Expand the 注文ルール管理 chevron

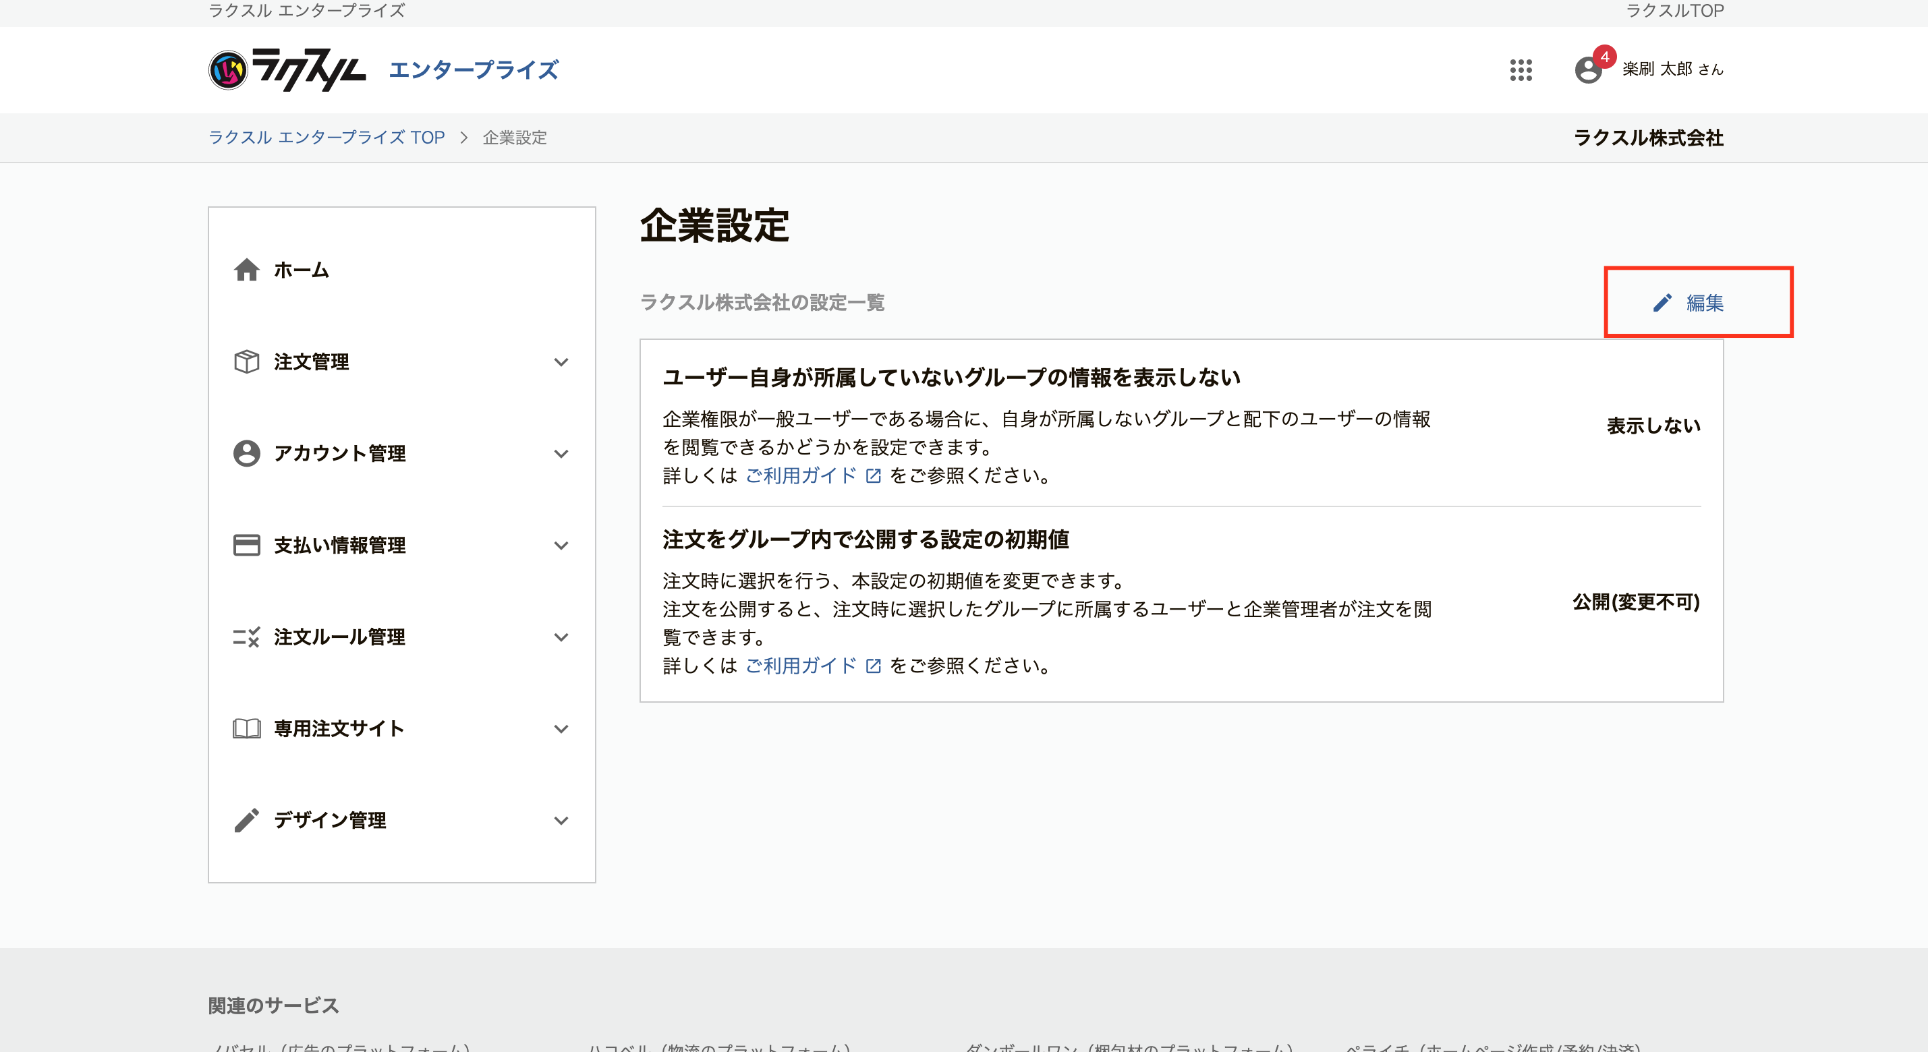[x=561, y=637]
